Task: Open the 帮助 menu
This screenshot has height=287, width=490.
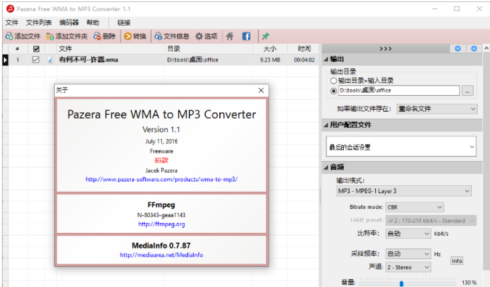Action: tap(93, 22)
